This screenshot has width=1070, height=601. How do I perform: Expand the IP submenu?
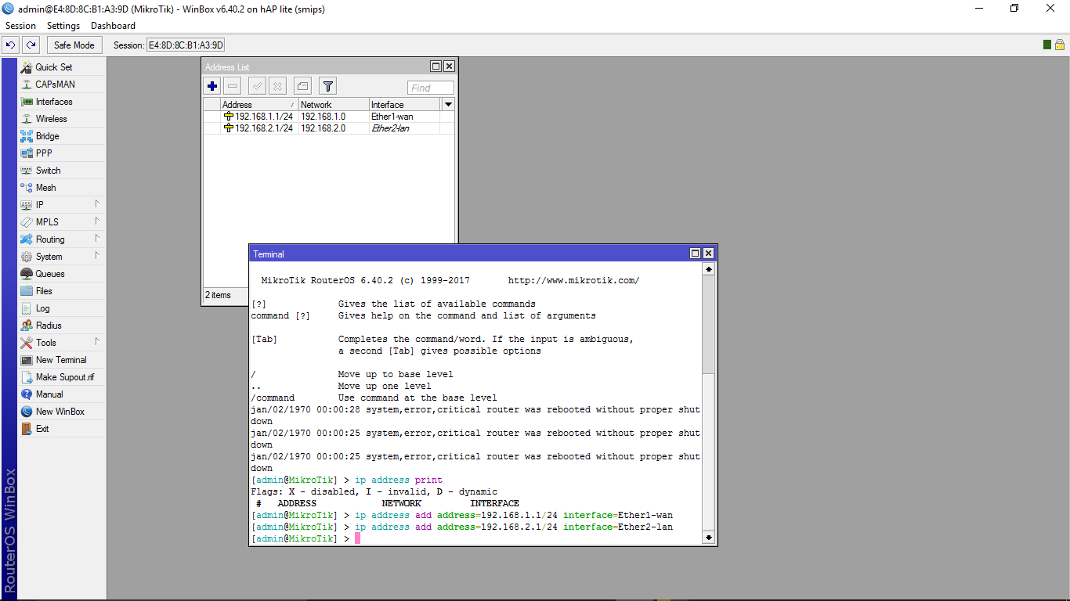(62, 205)
